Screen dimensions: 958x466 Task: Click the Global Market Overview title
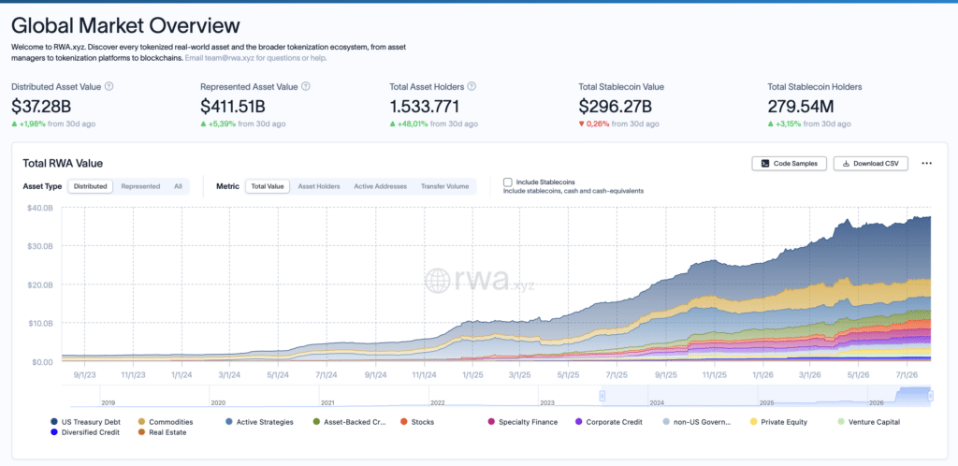tap(125, 25)
